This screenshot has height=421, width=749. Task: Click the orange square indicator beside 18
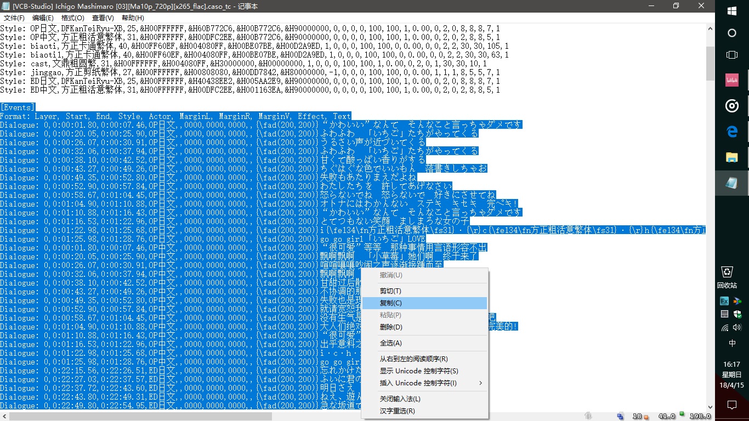(x=646, y=417)
